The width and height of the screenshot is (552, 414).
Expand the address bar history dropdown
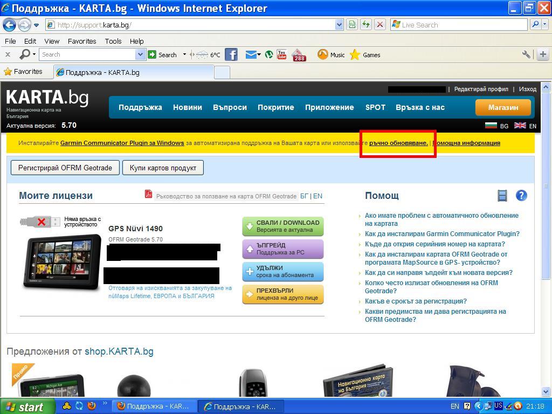(339, 25)
